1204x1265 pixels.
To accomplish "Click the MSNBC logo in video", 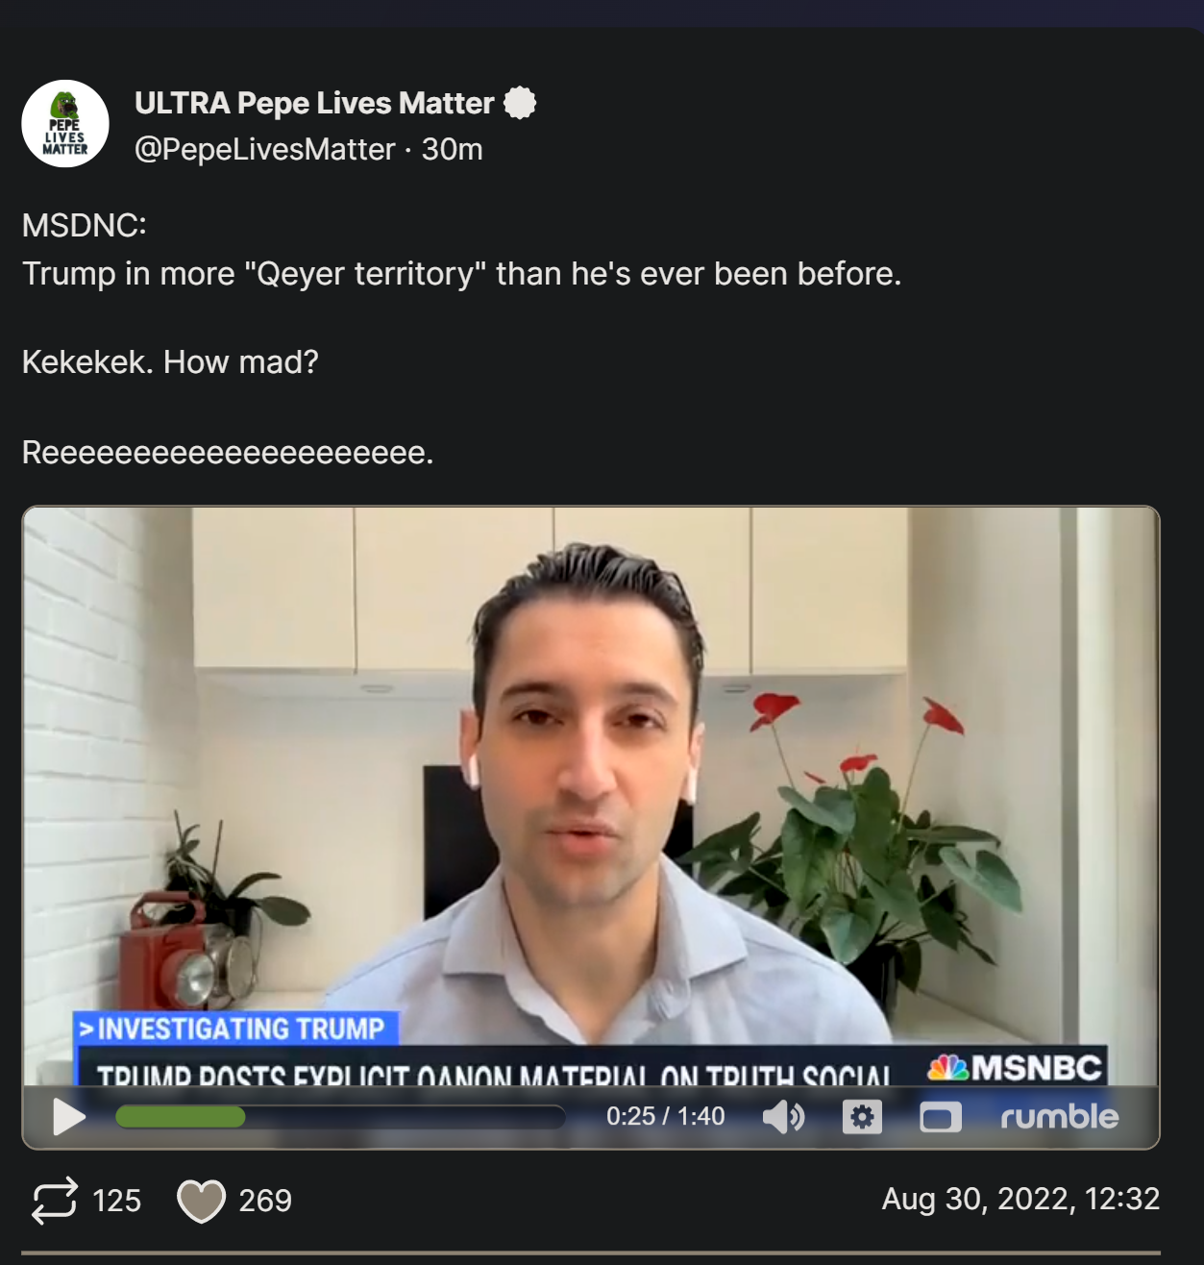I will click(1015, 1067).
